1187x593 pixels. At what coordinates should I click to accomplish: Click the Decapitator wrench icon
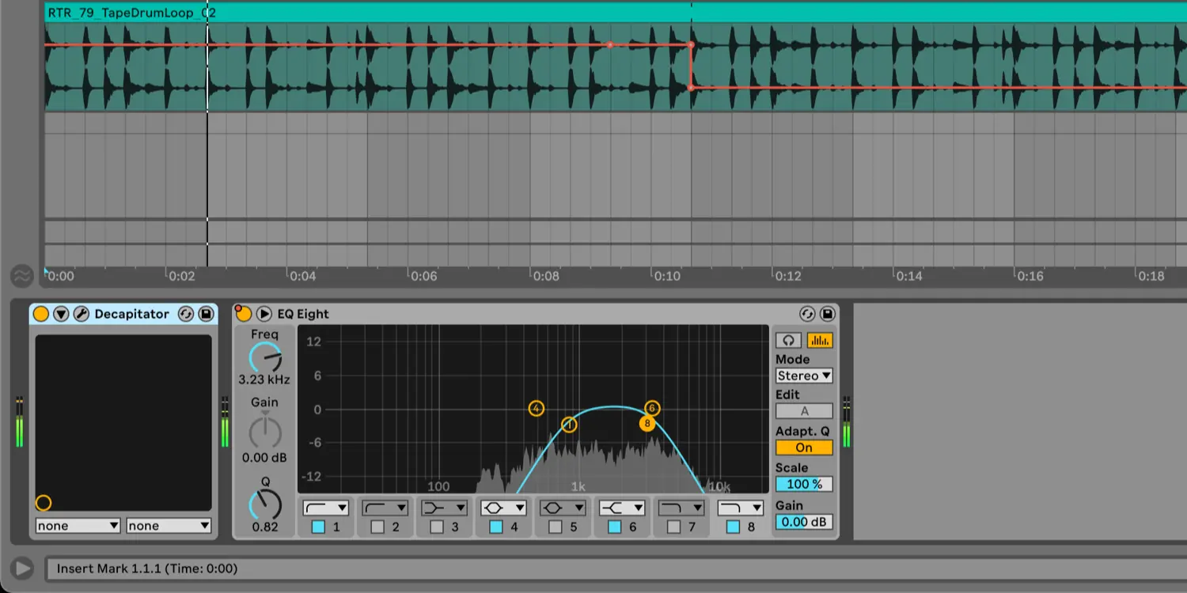click(x=82, y=315)
